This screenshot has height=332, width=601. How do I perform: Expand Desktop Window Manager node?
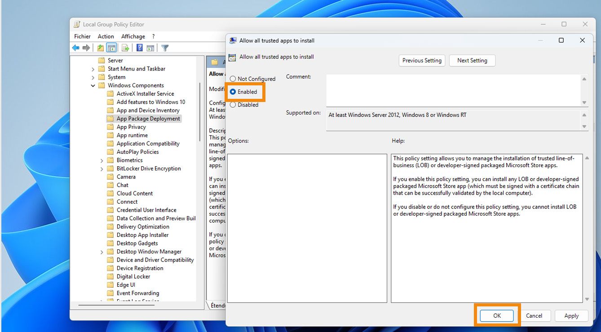102,252
